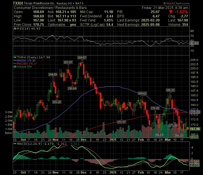Viewport: 203px width, 175px height.
Task: Click the 176.30 moving average tag on price axis
Action: click(x=195, y=112)
